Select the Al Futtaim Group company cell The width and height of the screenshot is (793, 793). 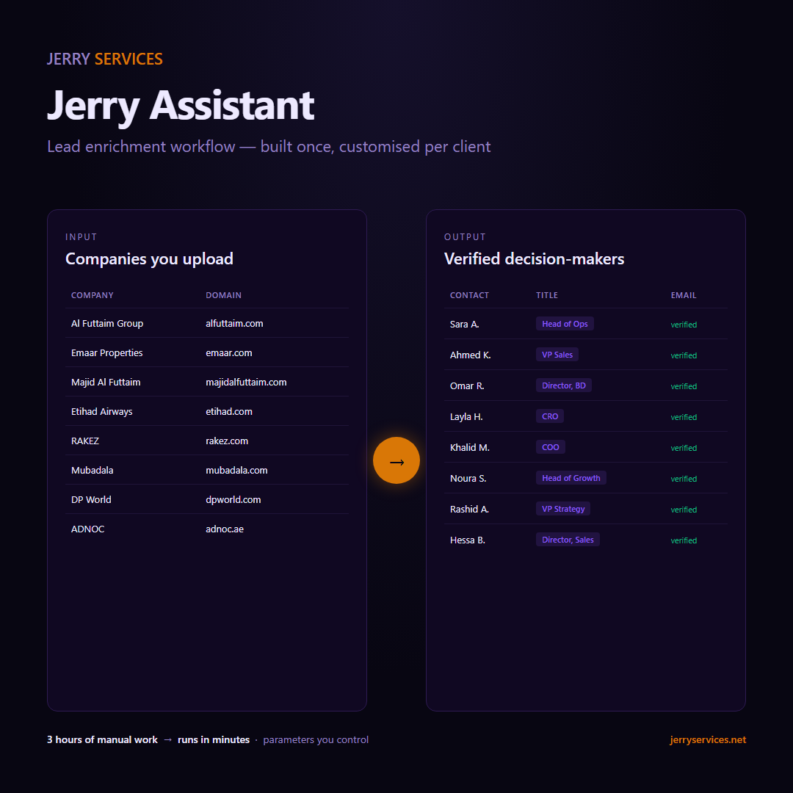tap(107, 323)
